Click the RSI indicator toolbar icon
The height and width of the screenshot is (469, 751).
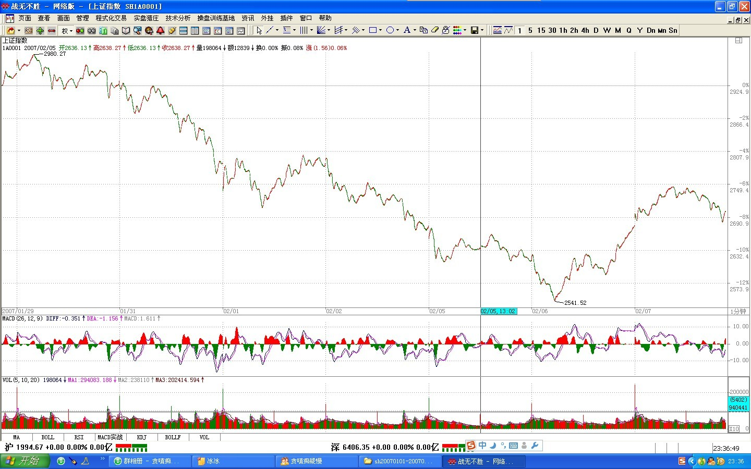(x=29, y=31)
